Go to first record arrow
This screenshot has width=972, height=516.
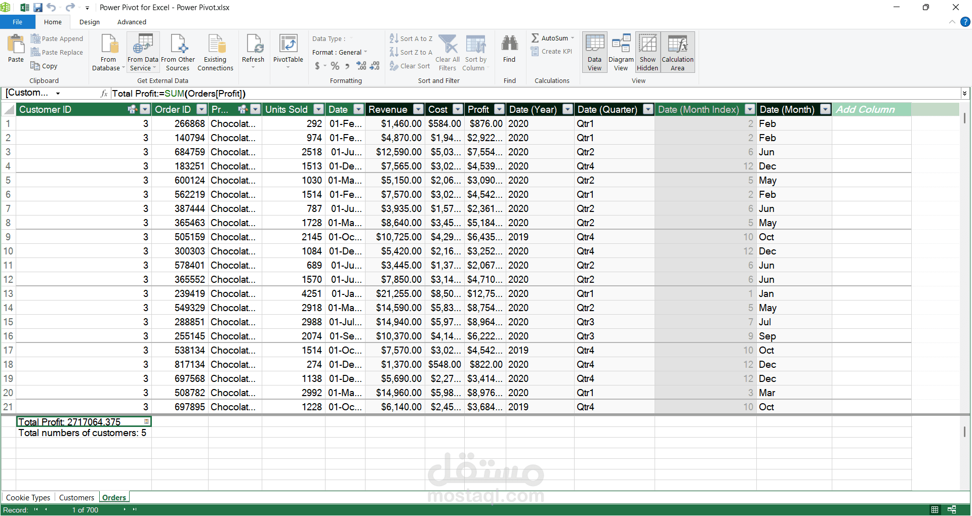[36, 509]
